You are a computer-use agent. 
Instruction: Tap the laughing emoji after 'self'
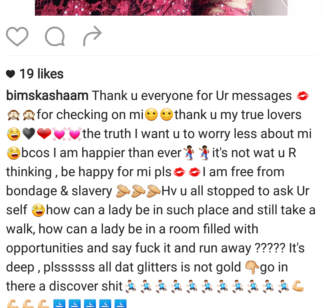[38, 210]
